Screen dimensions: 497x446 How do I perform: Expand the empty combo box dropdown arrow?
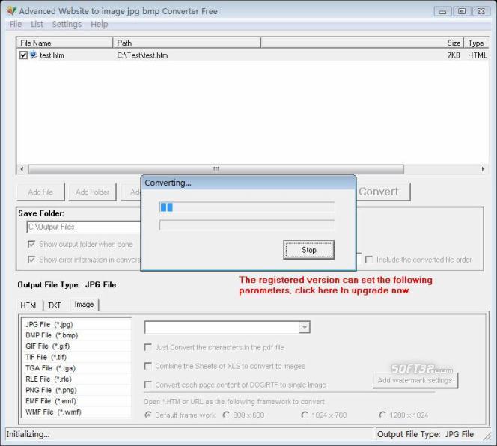click(305, 327)
